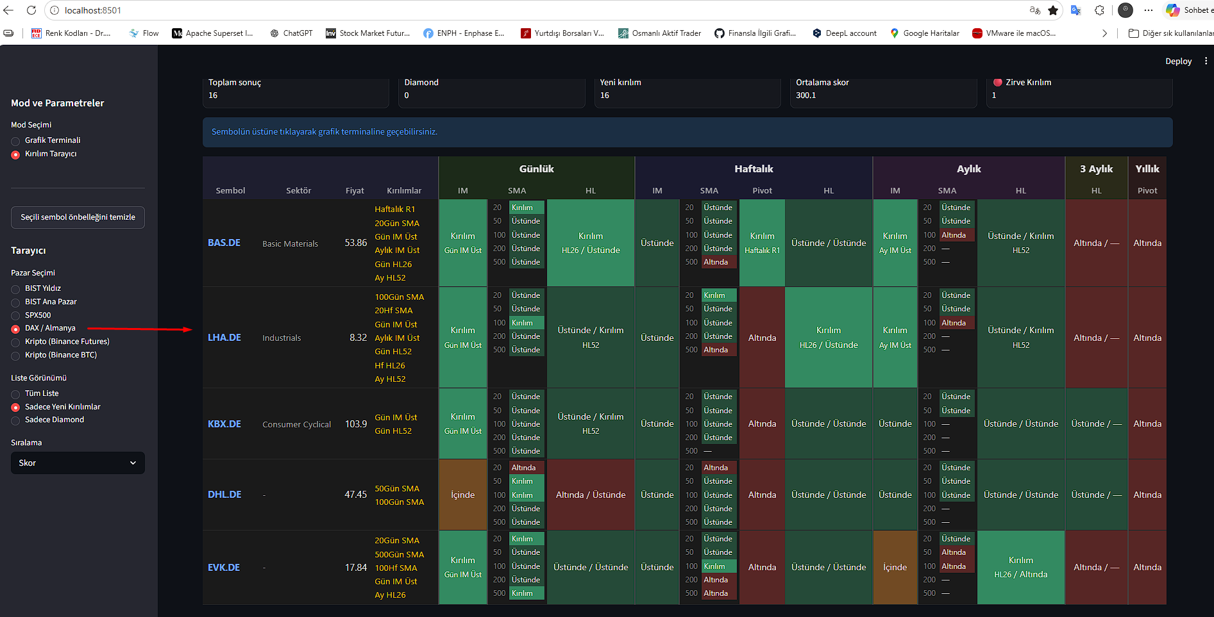The image size is (1214, 617).
Task: Select Kırılım Tarayıcı mode
Action: pyautogui.click(x=44, y=154)
